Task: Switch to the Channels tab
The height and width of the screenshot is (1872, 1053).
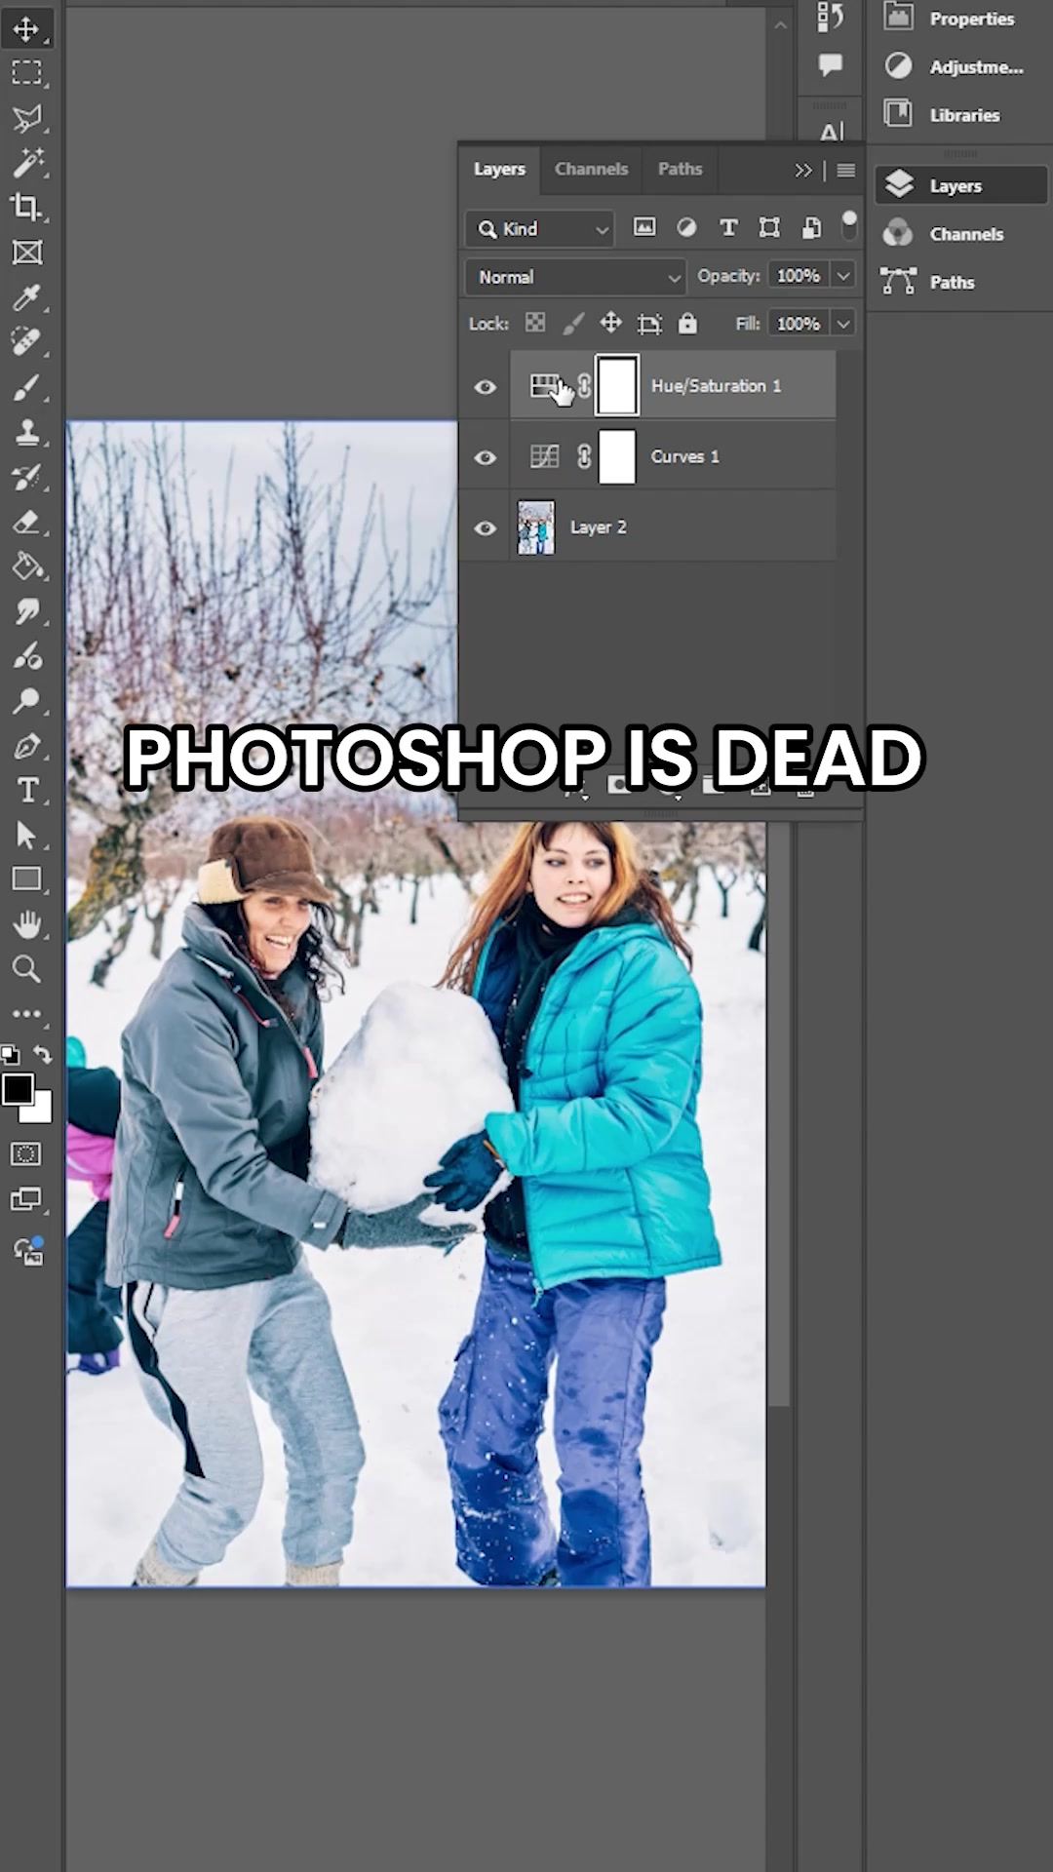Action: pyautogui.click(x=591, y=169)
